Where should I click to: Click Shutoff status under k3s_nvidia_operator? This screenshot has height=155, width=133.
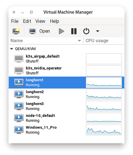[32, 73]
